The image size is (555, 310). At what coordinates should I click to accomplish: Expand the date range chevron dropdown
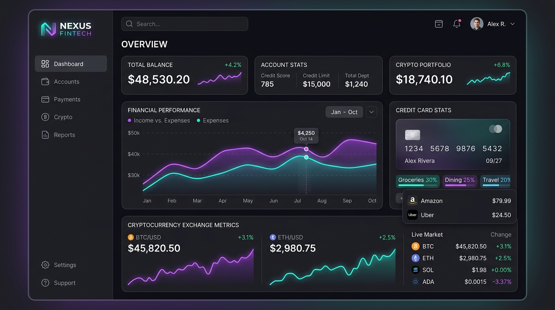click(x=371, y=112)
